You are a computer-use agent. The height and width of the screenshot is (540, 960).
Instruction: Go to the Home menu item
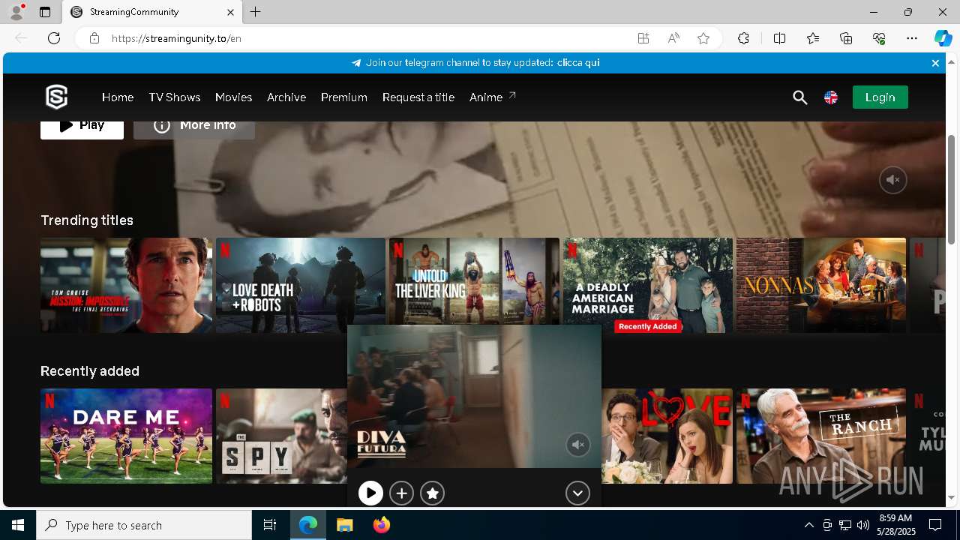pyautogui.click(x=118, y=97)
